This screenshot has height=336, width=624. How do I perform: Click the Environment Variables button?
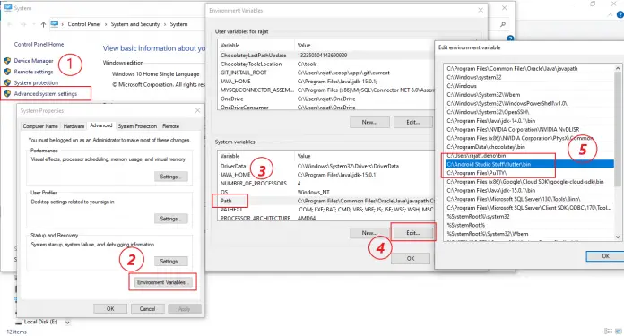(163, 282)
